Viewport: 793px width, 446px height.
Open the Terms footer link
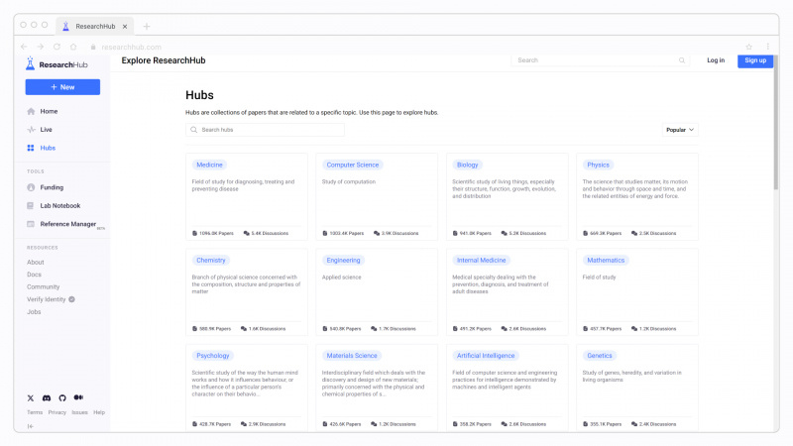click(x=35, y=412)
